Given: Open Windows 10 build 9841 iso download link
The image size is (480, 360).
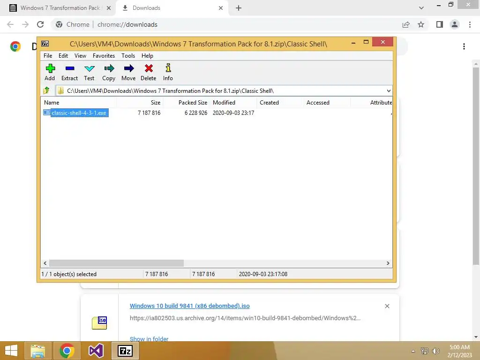Looking at the screenshot, I should (190, 306).
